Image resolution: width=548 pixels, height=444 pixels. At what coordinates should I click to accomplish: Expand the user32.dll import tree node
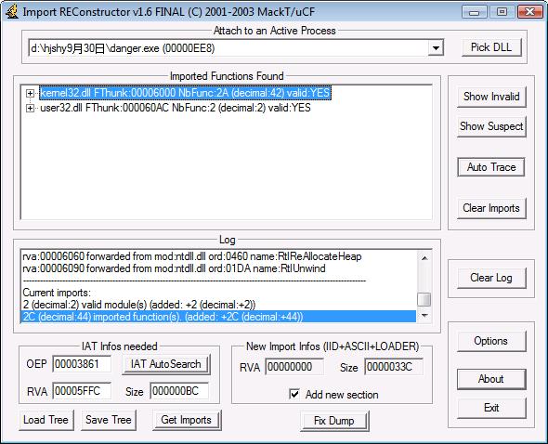(x=30, y=108)
